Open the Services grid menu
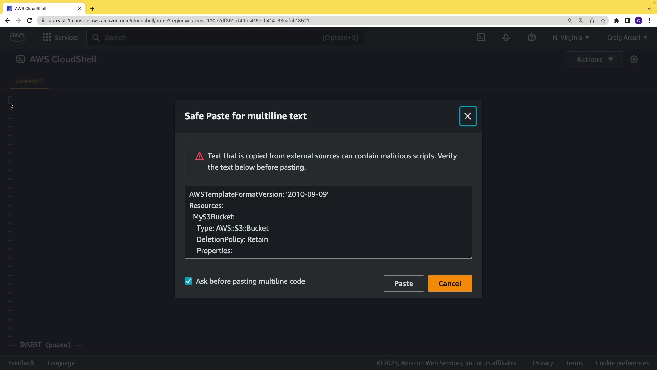This screenshot has height=370, width=657. click(60, 38)
